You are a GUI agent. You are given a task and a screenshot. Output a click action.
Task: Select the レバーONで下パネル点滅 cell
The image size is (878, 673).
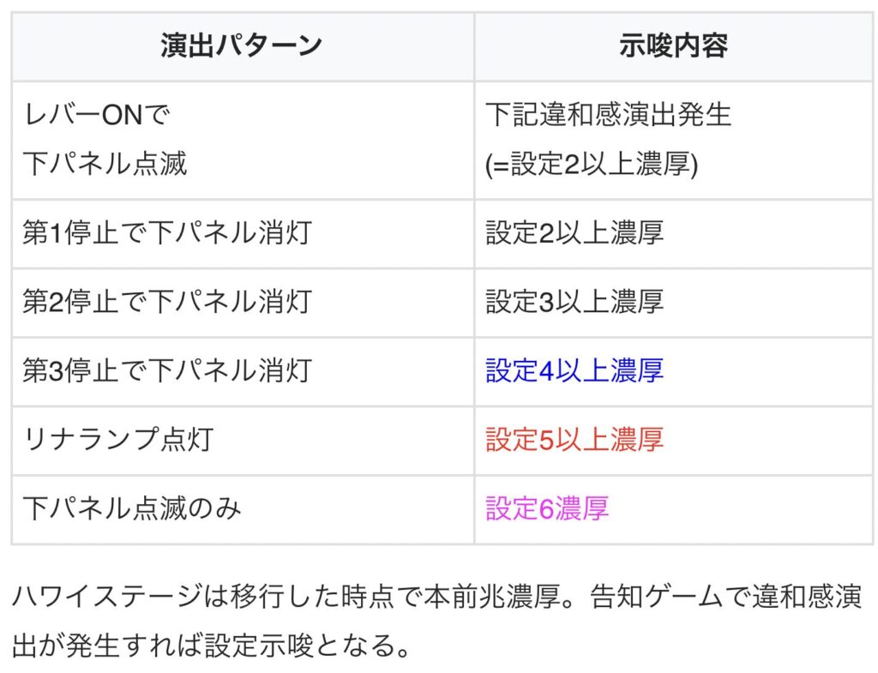point(243,140)
